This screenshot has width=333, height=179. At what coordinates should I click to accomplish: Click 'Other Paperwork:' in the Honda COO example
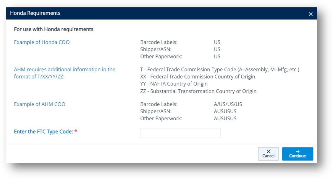161,57
